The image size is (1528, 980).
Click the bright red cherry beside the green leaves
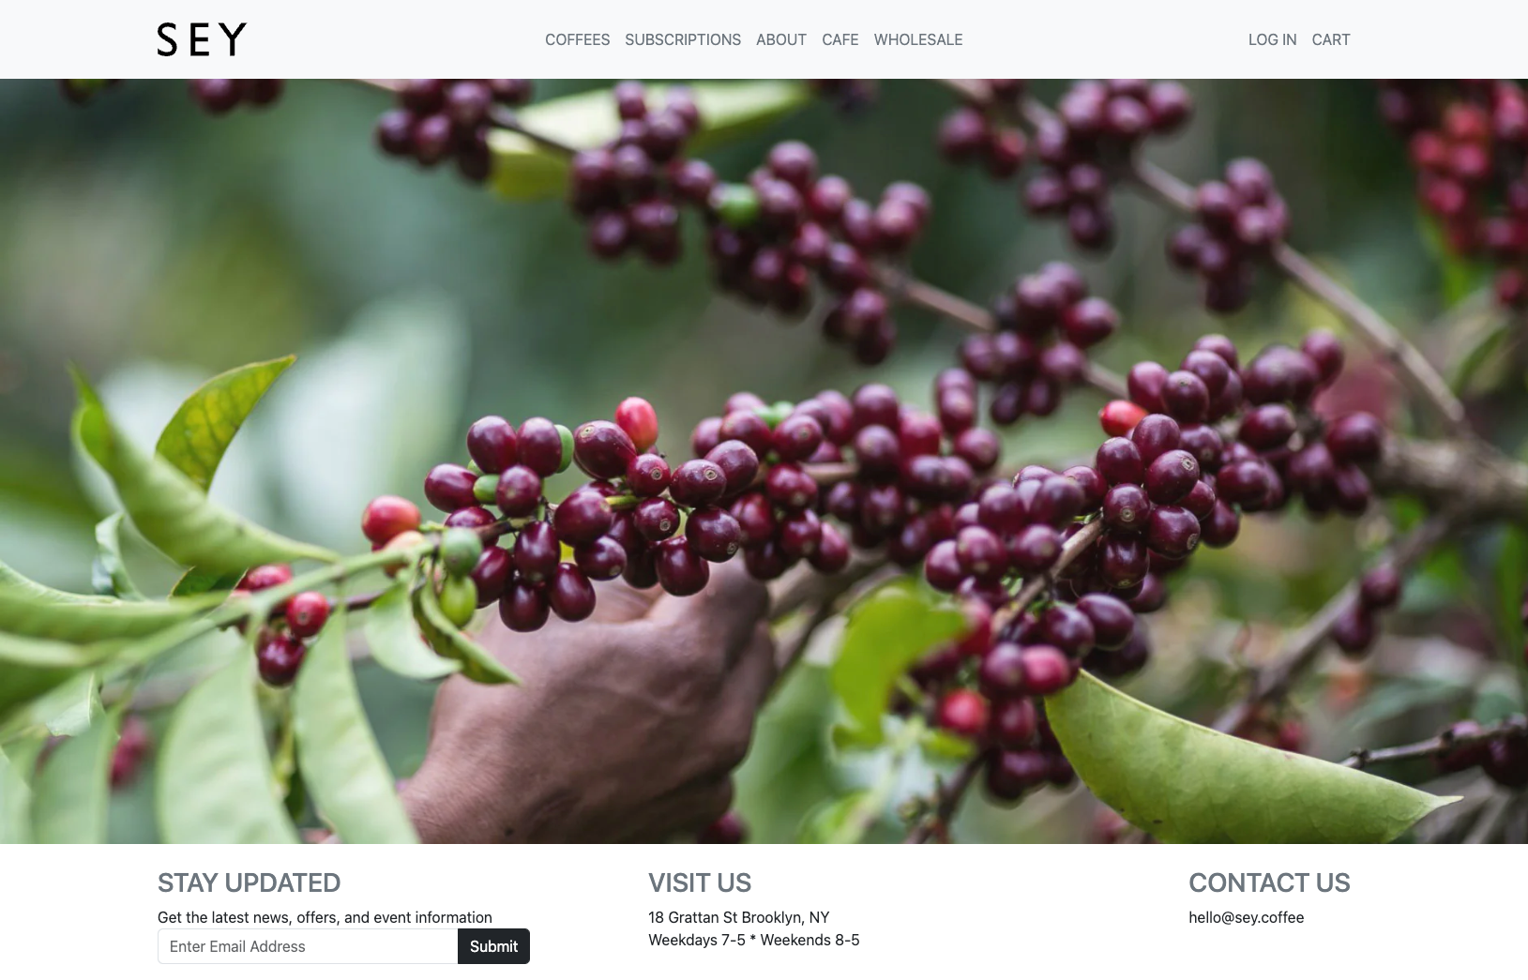[x=390, y=519]
